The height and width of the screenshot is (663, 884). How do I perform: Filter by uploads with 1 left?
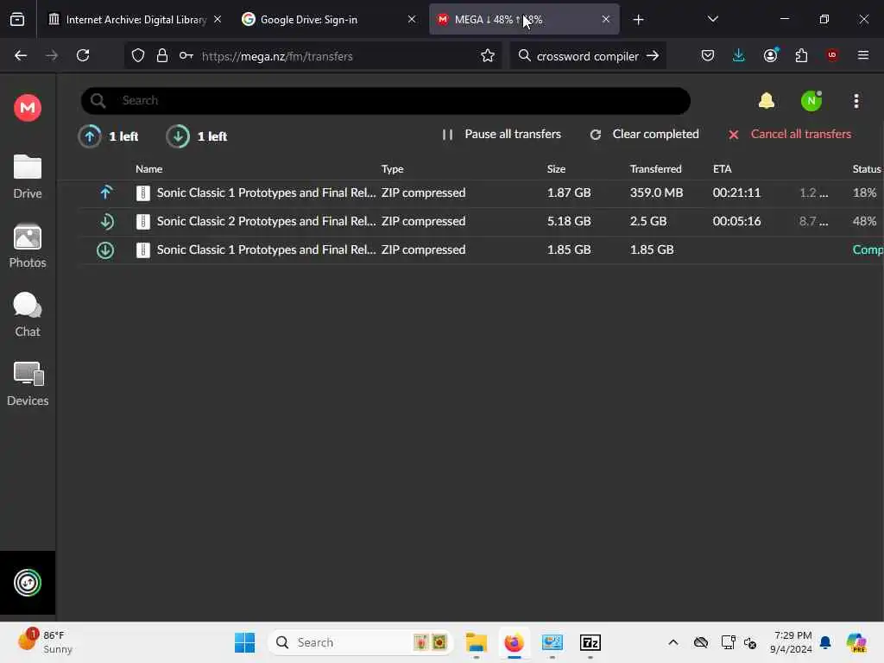coord(108,136)
